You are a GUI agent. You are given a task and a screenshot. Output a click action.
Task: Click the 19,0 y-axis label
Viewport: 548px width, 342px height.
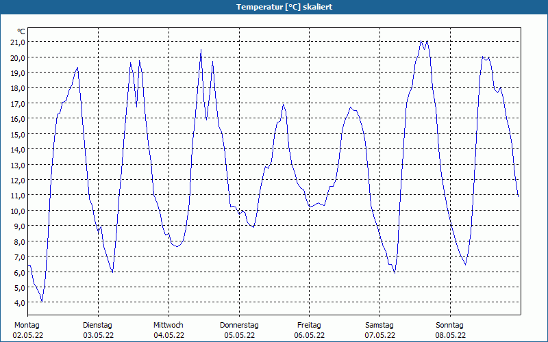[x=18, y=73]
